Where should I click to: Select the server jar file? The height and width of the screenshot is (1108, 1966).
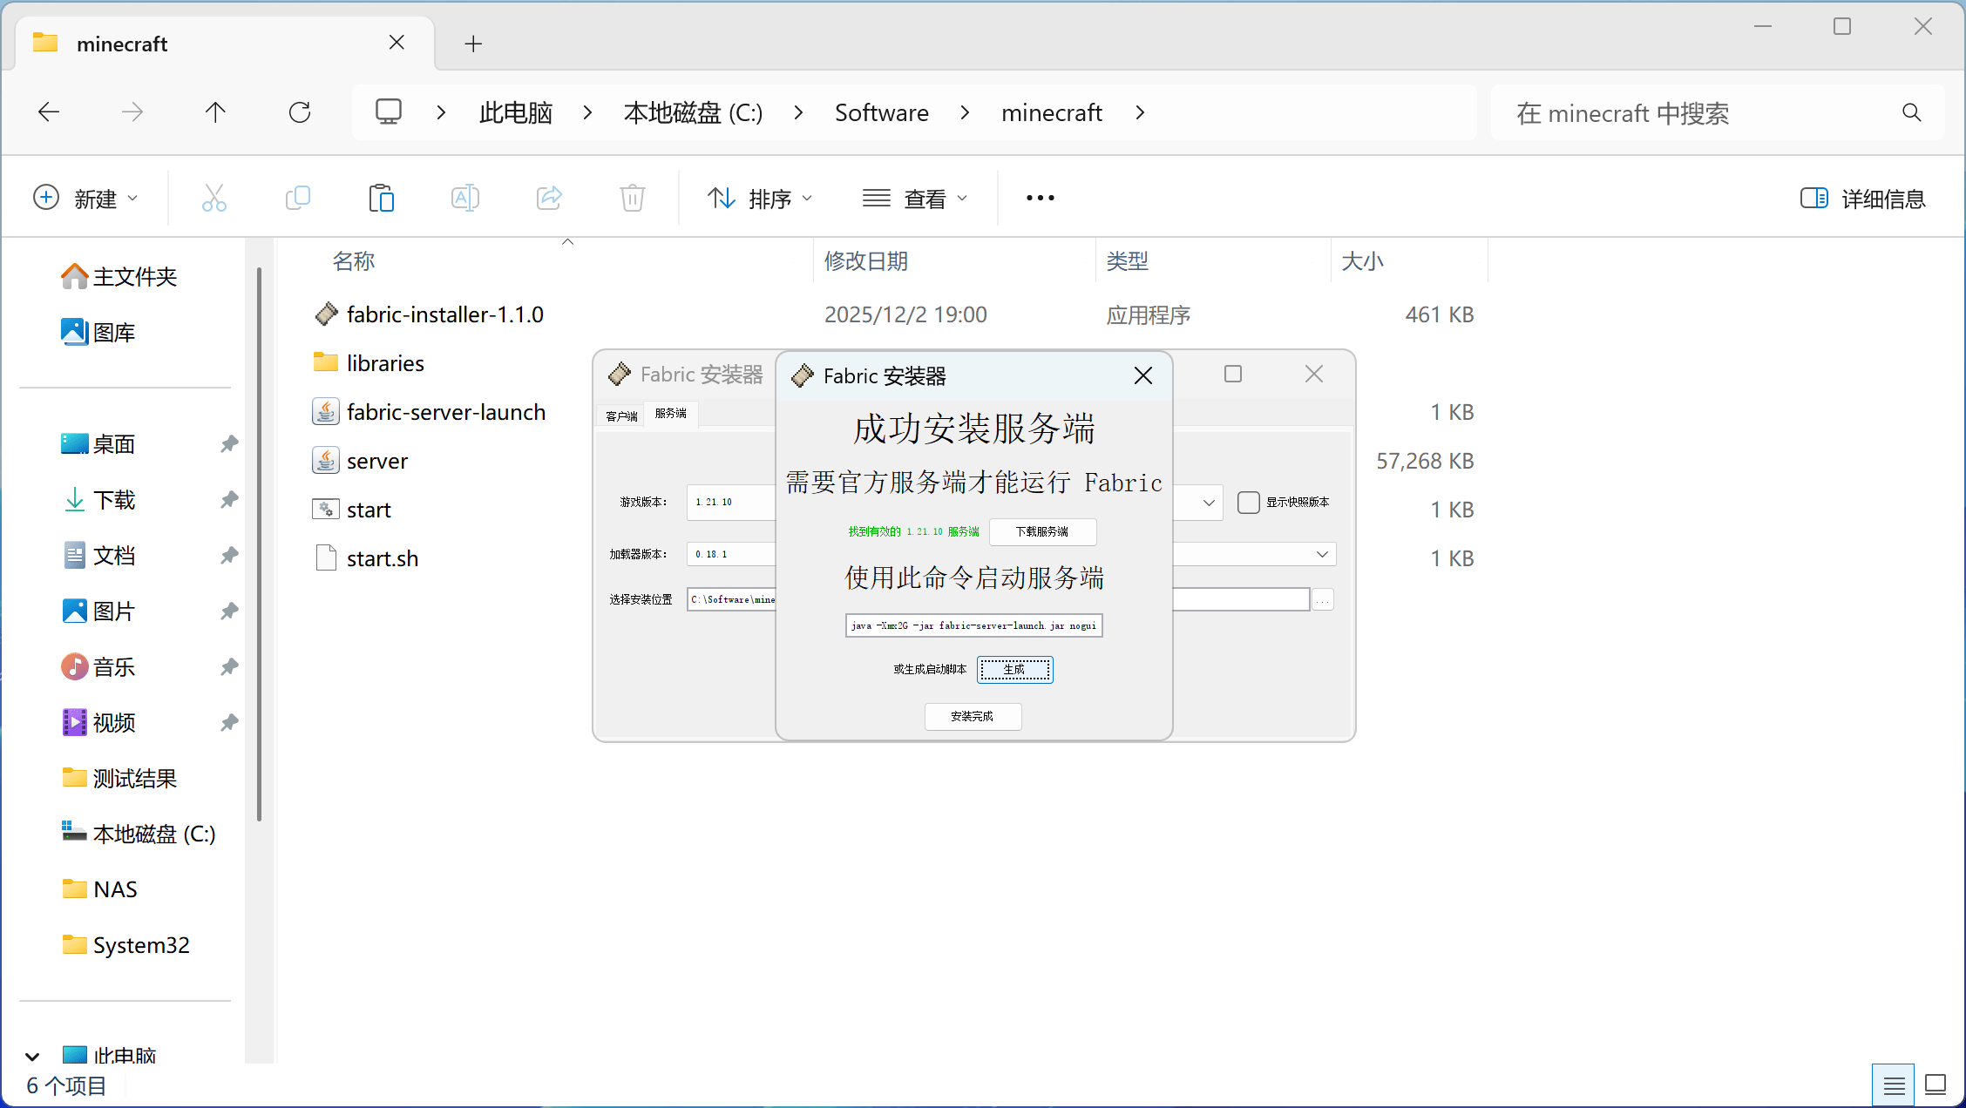point(376,461)
